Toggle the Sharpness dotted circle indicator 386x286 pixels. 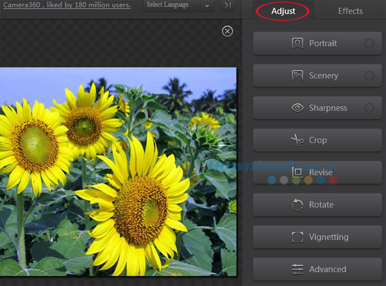click(x=369, y=108)
